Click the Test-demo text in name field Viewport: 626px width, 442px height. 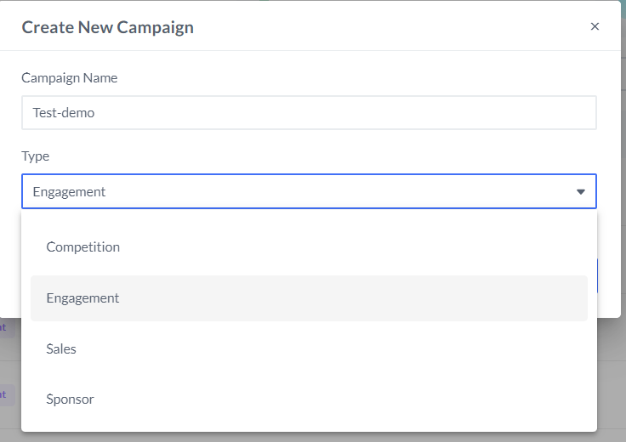click(64, 112)
